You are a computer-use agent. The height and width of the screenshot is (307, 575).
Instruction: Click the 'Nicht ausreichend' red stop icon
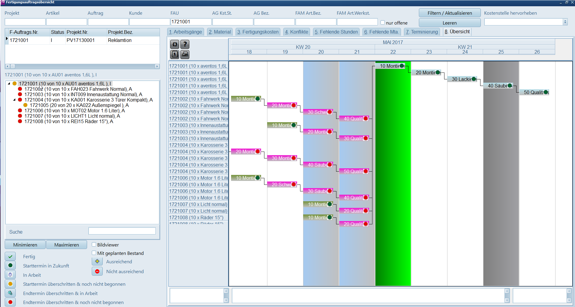coord(97,271)
